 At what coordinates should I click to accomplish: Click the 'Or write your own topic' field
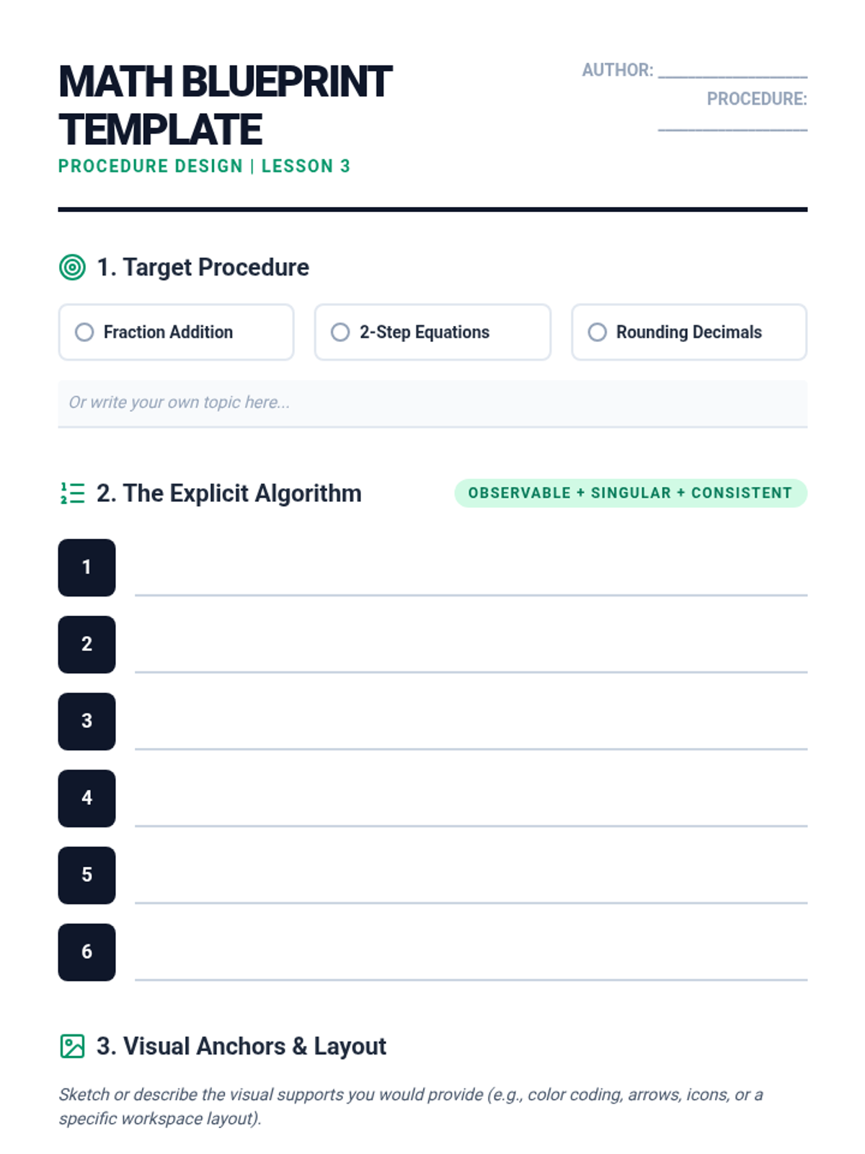tap(432, 403)
